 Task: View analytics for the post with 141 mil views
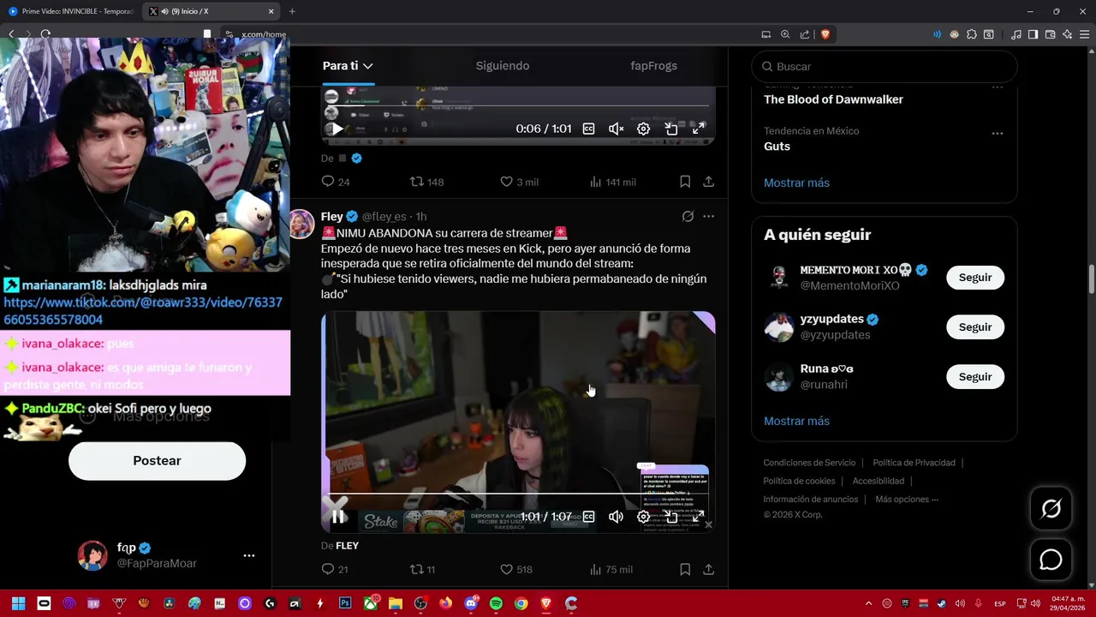tap(613, 182)
